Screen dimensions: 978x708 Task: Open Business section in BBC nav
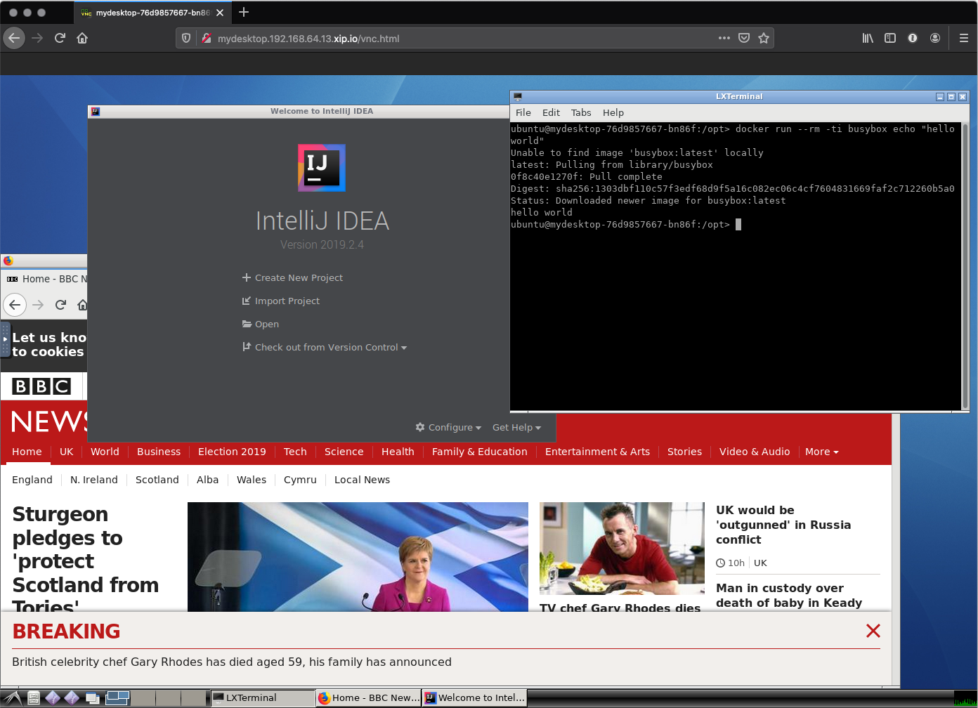coord(159,452)
